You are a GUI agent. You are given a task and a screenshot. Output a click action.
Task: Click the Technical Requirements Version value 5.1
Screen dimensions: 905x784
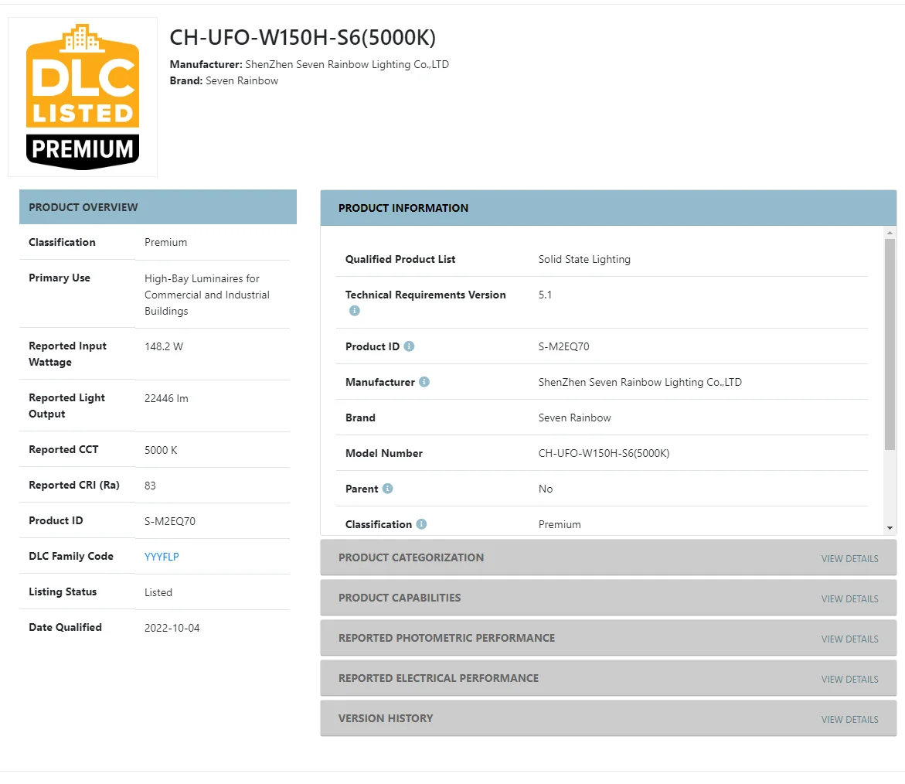(545, 295)
